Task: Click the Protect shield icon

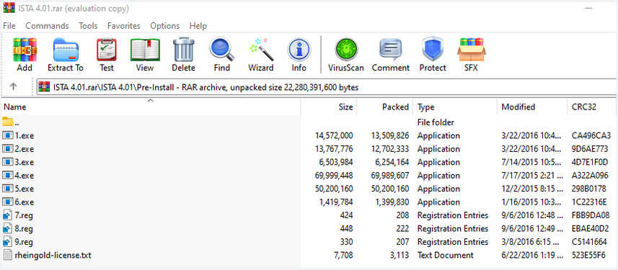Action: (x=433, y=50)
